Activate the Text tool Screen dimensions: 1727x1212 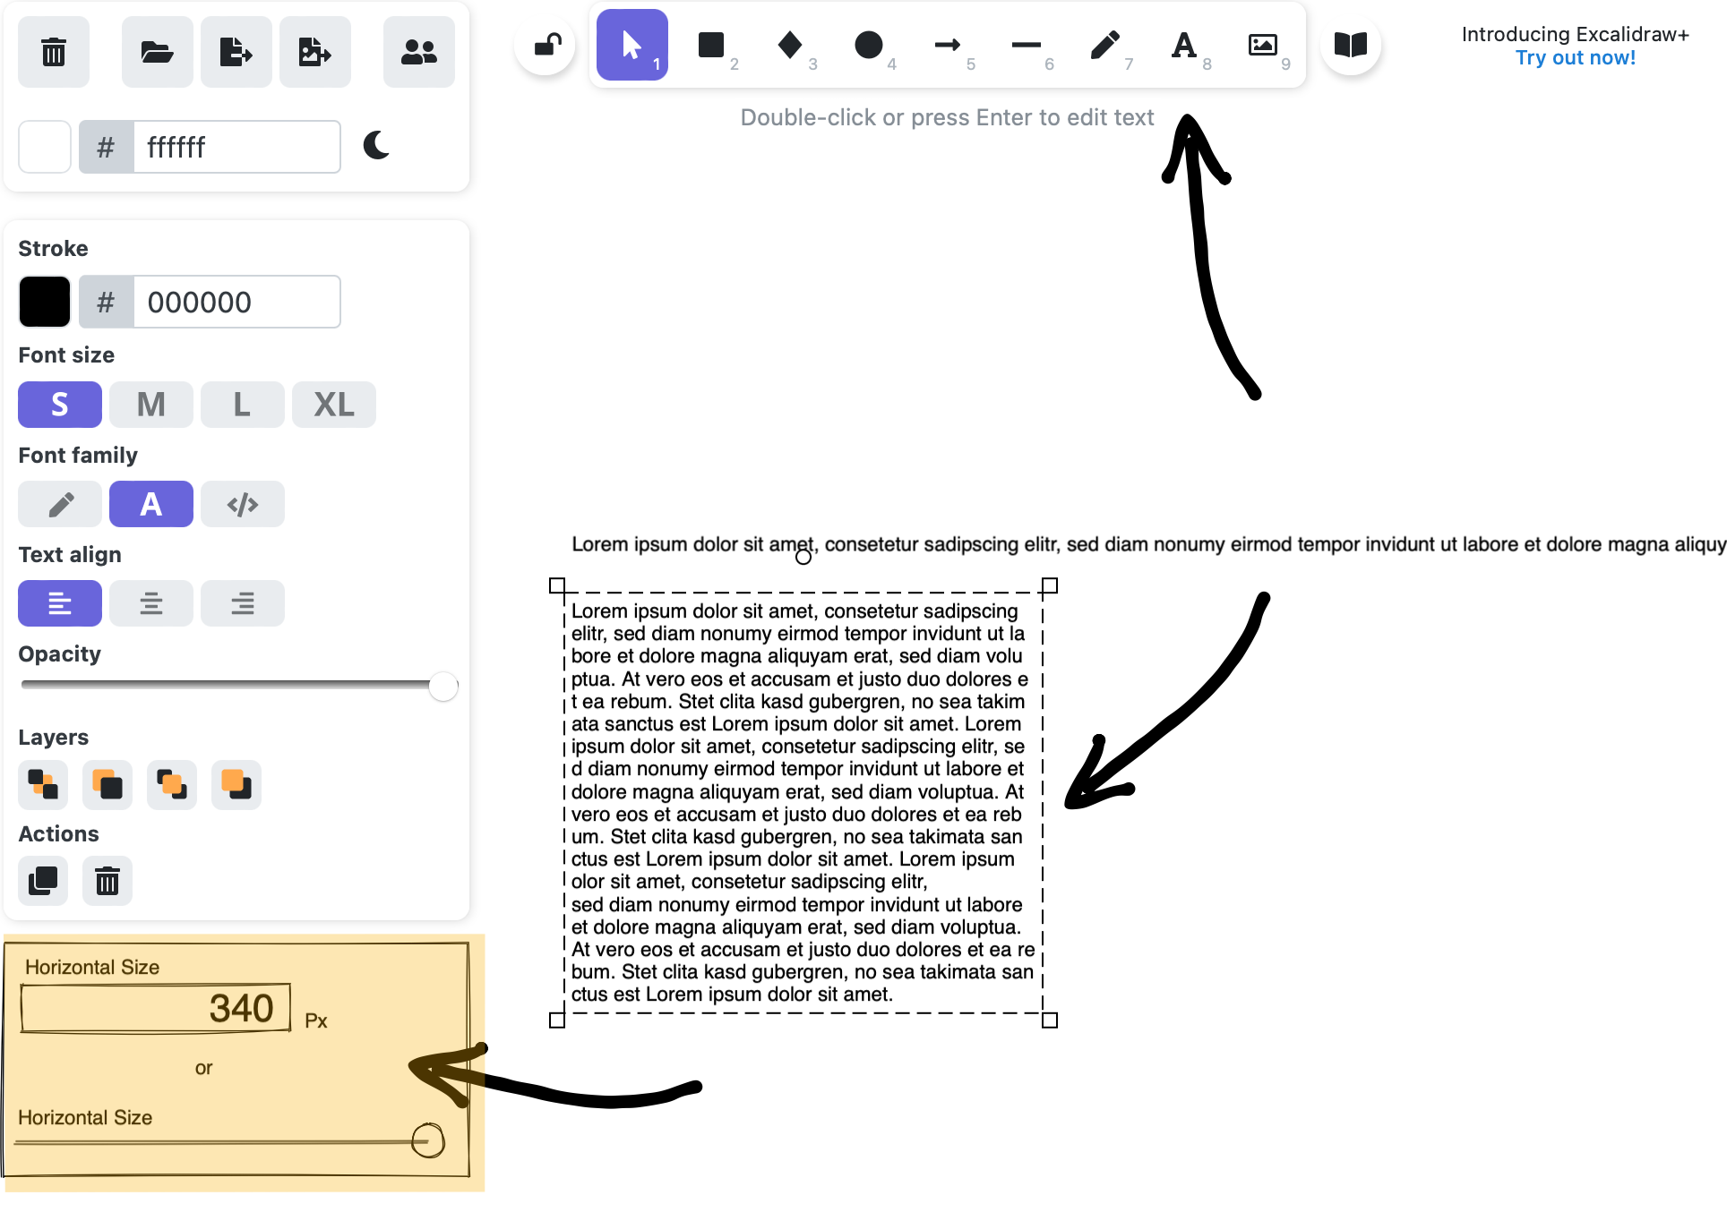pyautogui.click(x=1184, y=45)
